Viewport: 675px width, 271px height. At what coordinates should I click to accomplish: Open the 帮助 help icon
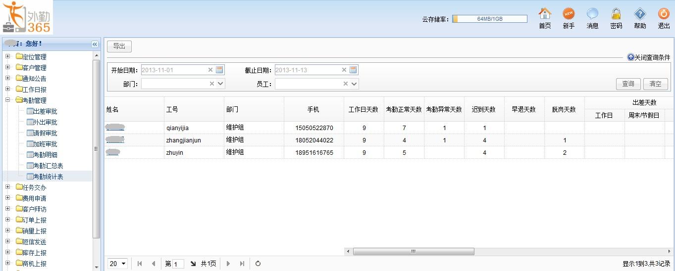coord(640,14)
